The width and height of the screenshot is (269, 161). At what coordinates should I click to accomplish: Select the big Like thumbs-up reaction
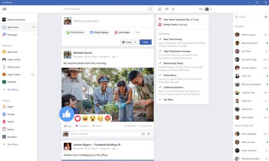tap(67, 114)
